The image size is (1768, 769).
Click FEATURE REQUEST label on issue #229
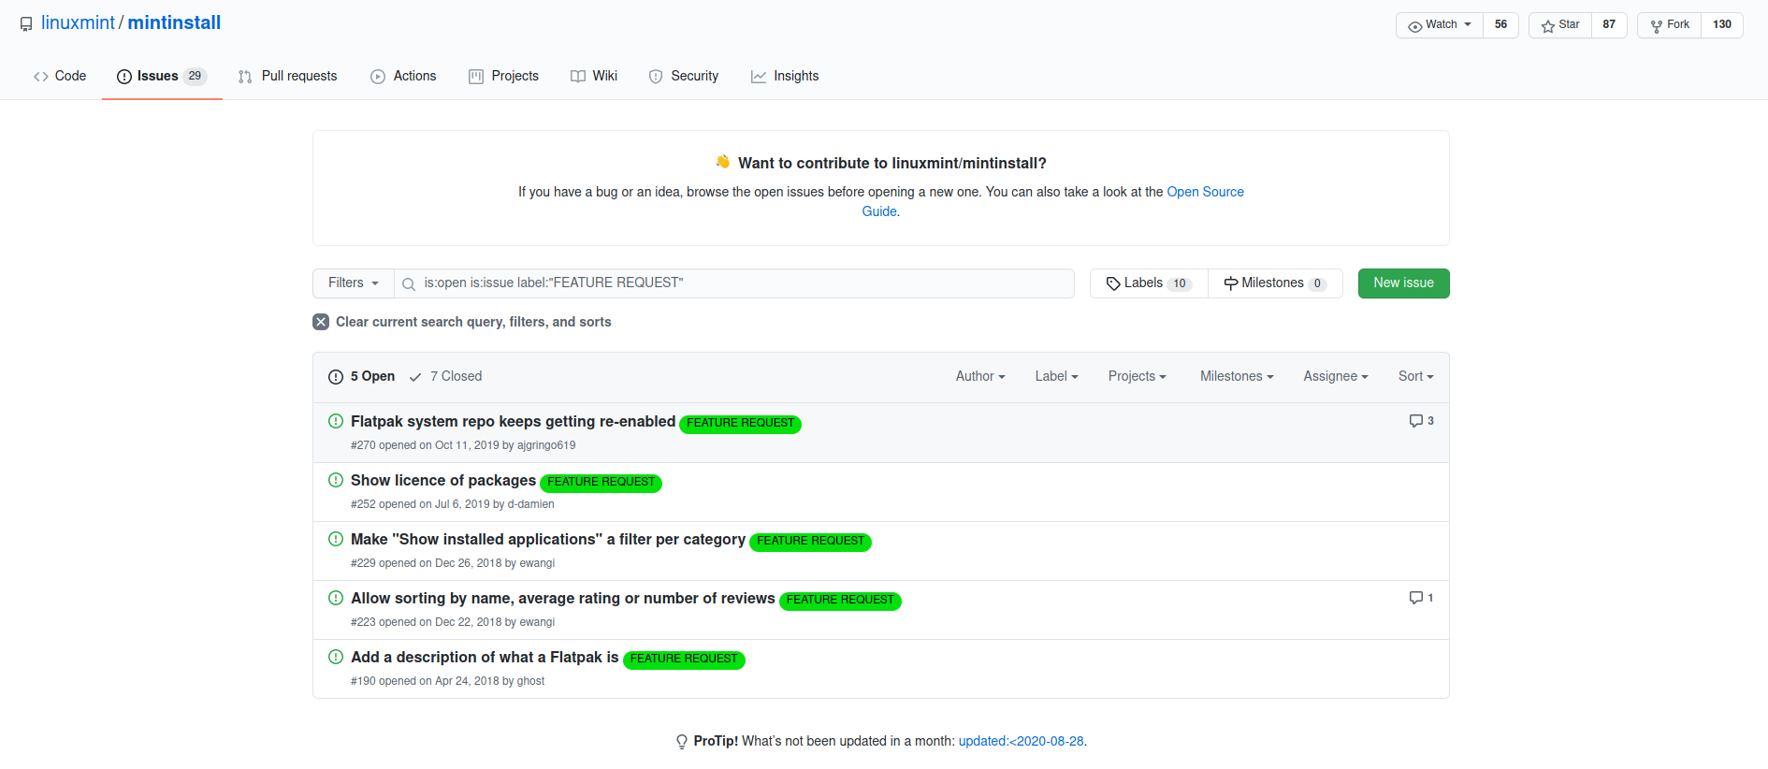[x=810, y=541]
